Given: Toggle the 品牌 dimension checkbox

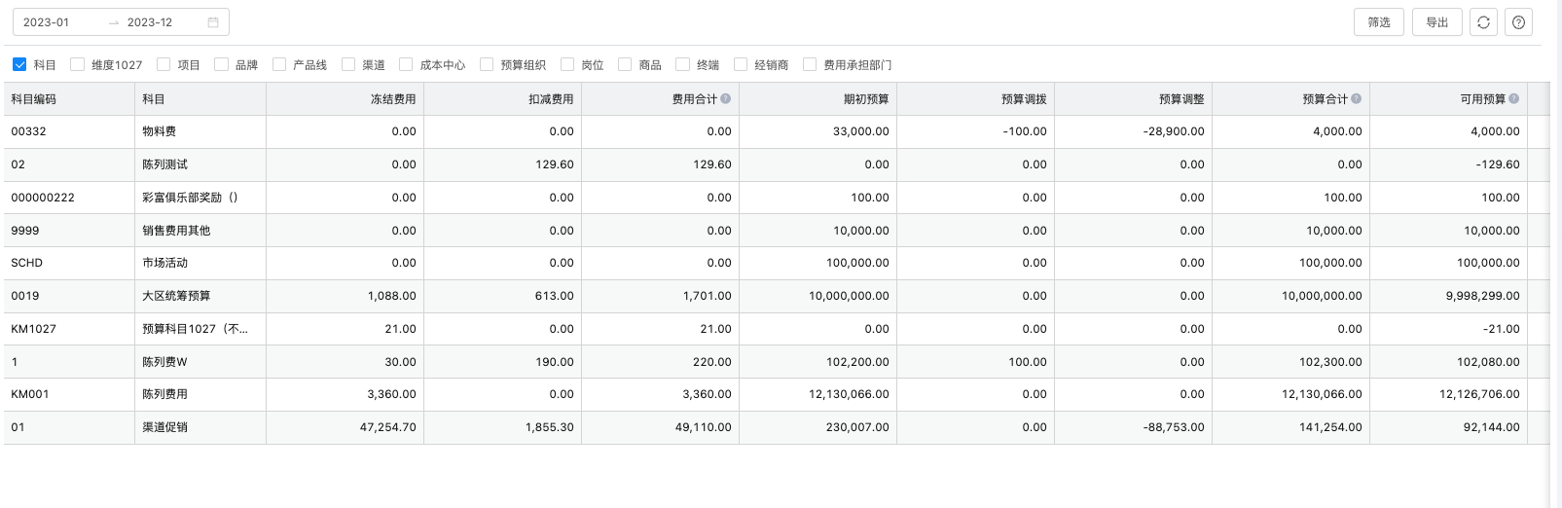Looking at the screenshot, I should tap(221, 64).
